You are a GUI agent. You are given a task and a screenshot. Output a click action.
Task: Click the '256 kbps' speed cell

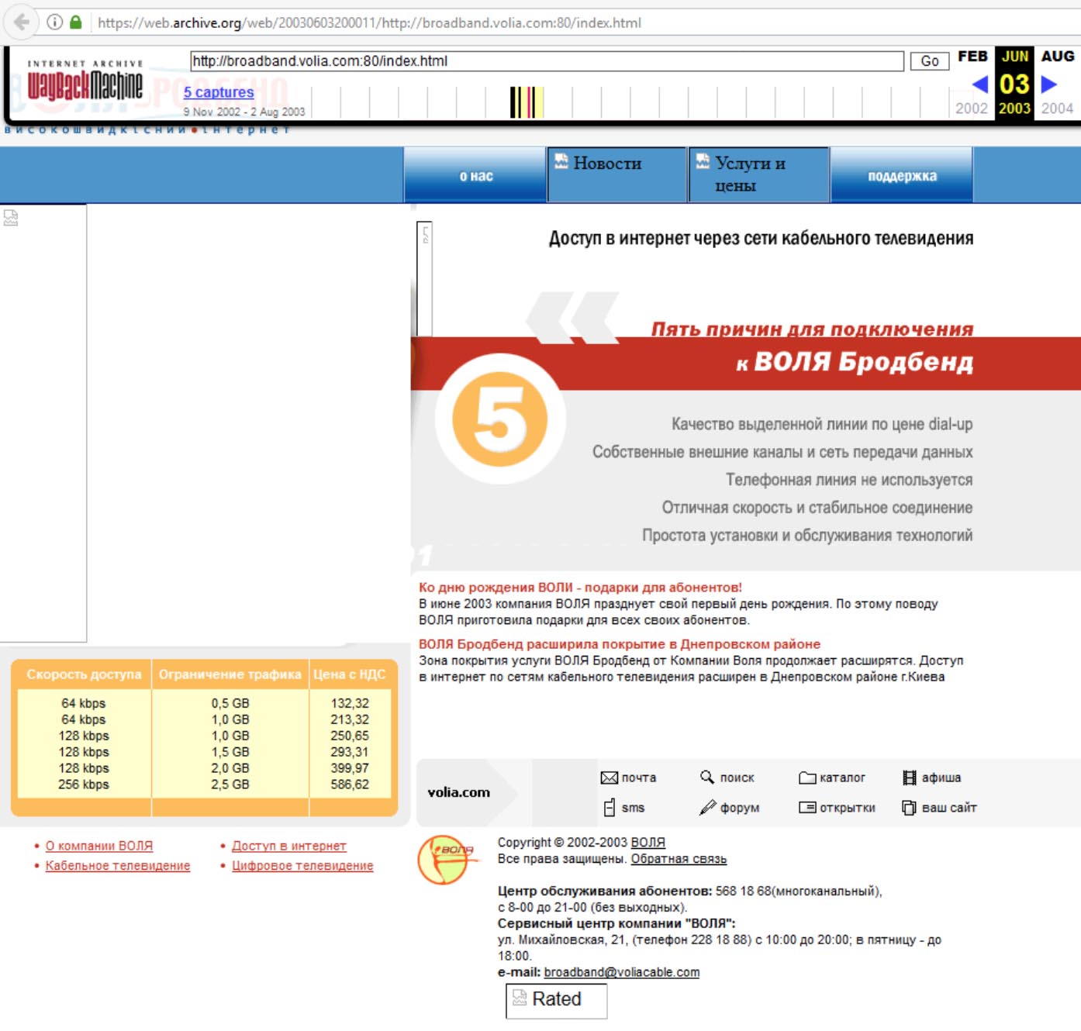click(84, 784)
